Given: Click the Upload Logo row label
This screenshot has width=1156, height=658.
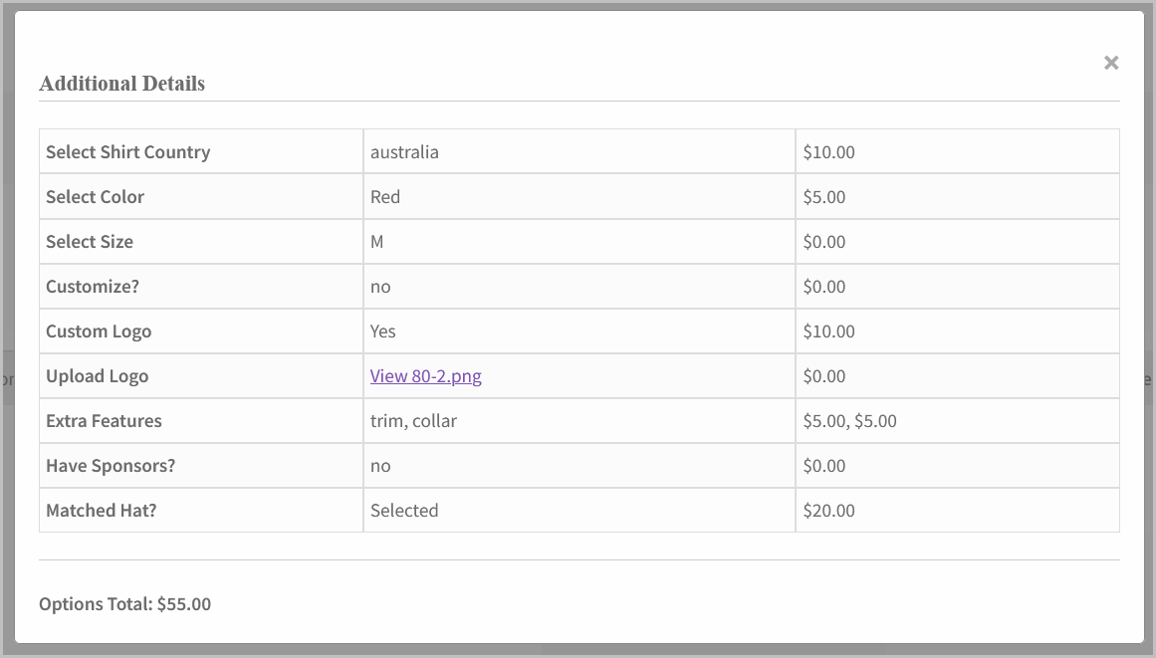Looking at the screenshot, I should 97,375.
